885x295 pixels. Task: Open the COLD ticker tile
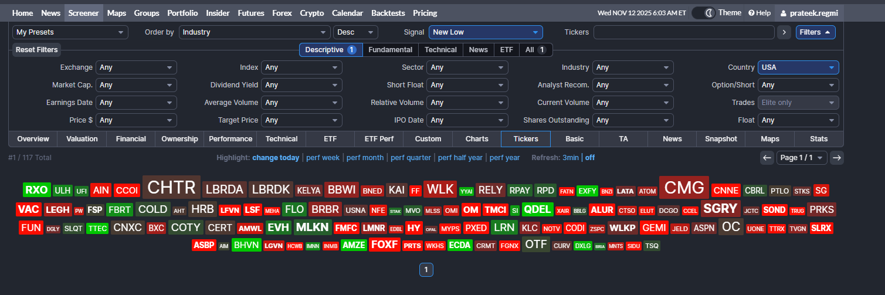tap(152, 209)
